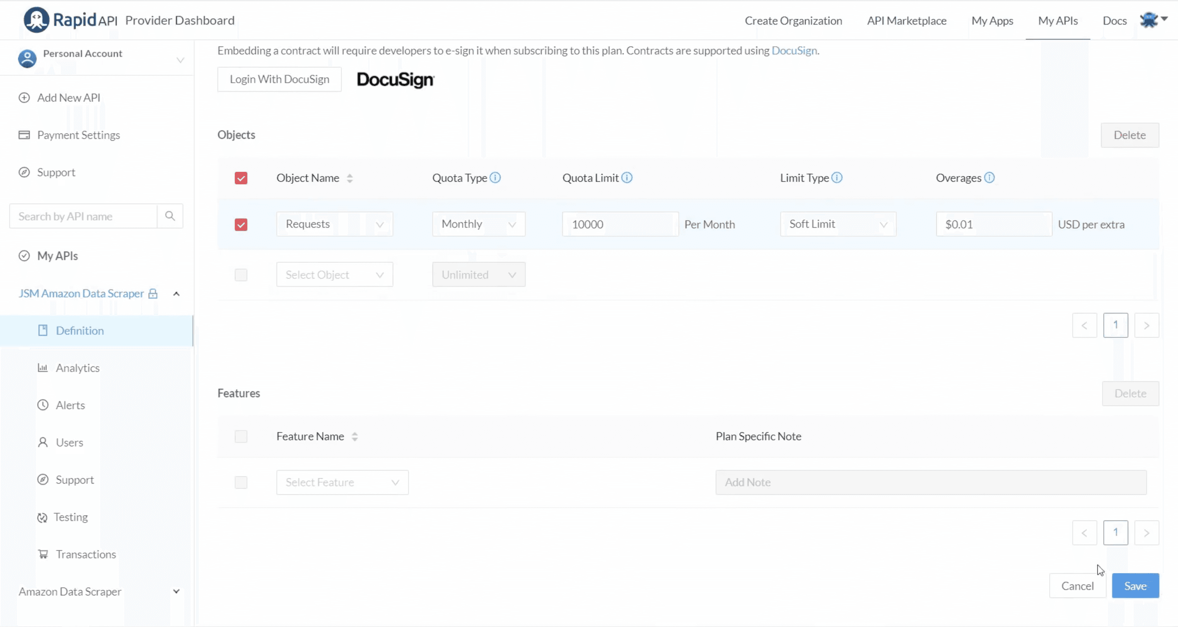Click the Limit Type info icon
The width and height of the screenshot is (1178, 627).
837,177
